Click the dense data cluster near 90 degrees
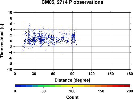133x99 pixels. tap(73, 37)
